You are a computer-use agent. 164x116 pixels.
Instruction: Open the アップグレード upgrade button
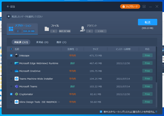[x=130, y=7]
